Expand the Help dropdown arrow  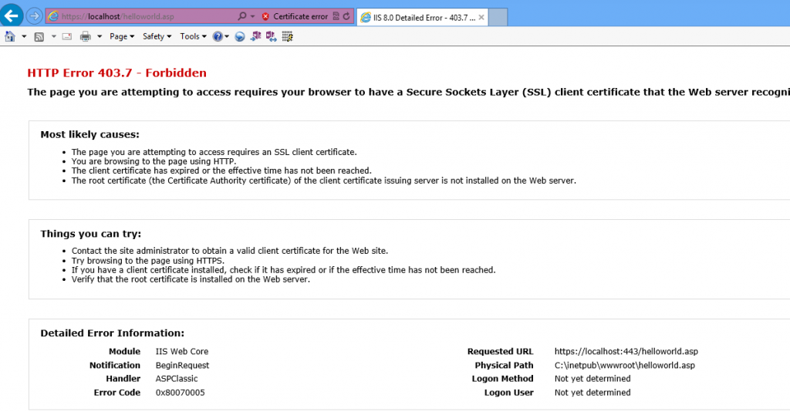pos(227,36)
